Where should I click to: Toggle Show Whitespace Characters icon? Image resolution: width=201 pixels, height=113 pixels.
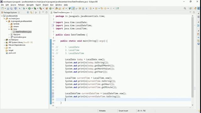point(87,8)
